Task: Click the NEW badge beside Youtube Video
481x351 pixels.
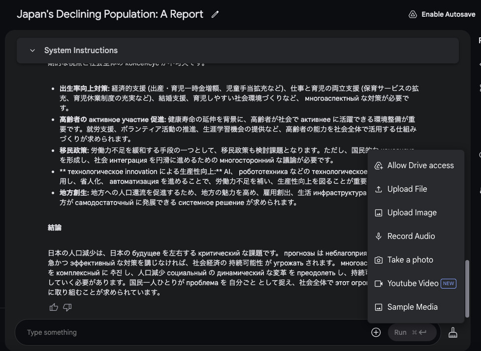Action: 448,283
